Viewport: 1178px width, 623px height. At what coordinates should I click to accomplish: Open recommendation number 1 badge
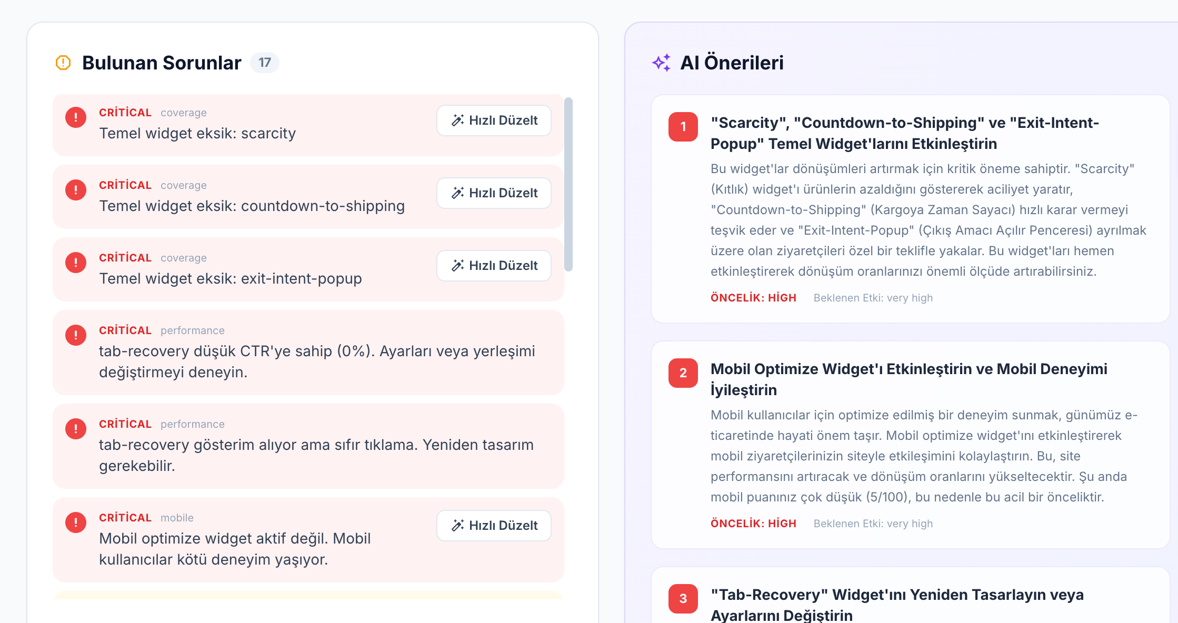pyautogui.click(x=683, y=127)
